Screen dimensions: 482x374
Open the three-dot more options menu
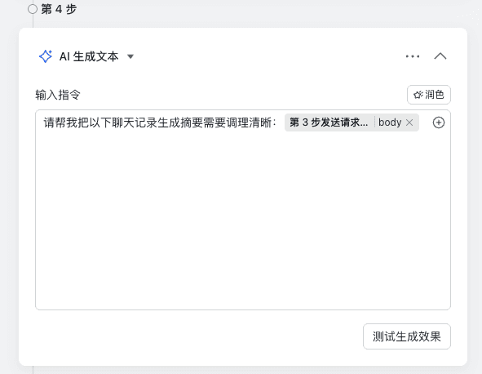click(x=413, y=56)
